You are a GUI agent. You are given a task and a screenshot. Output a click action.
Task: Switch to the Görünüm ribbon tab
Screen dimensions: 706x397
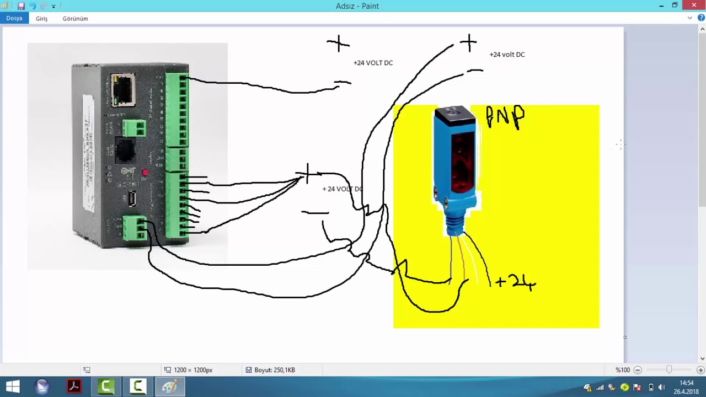coord(75,18)
